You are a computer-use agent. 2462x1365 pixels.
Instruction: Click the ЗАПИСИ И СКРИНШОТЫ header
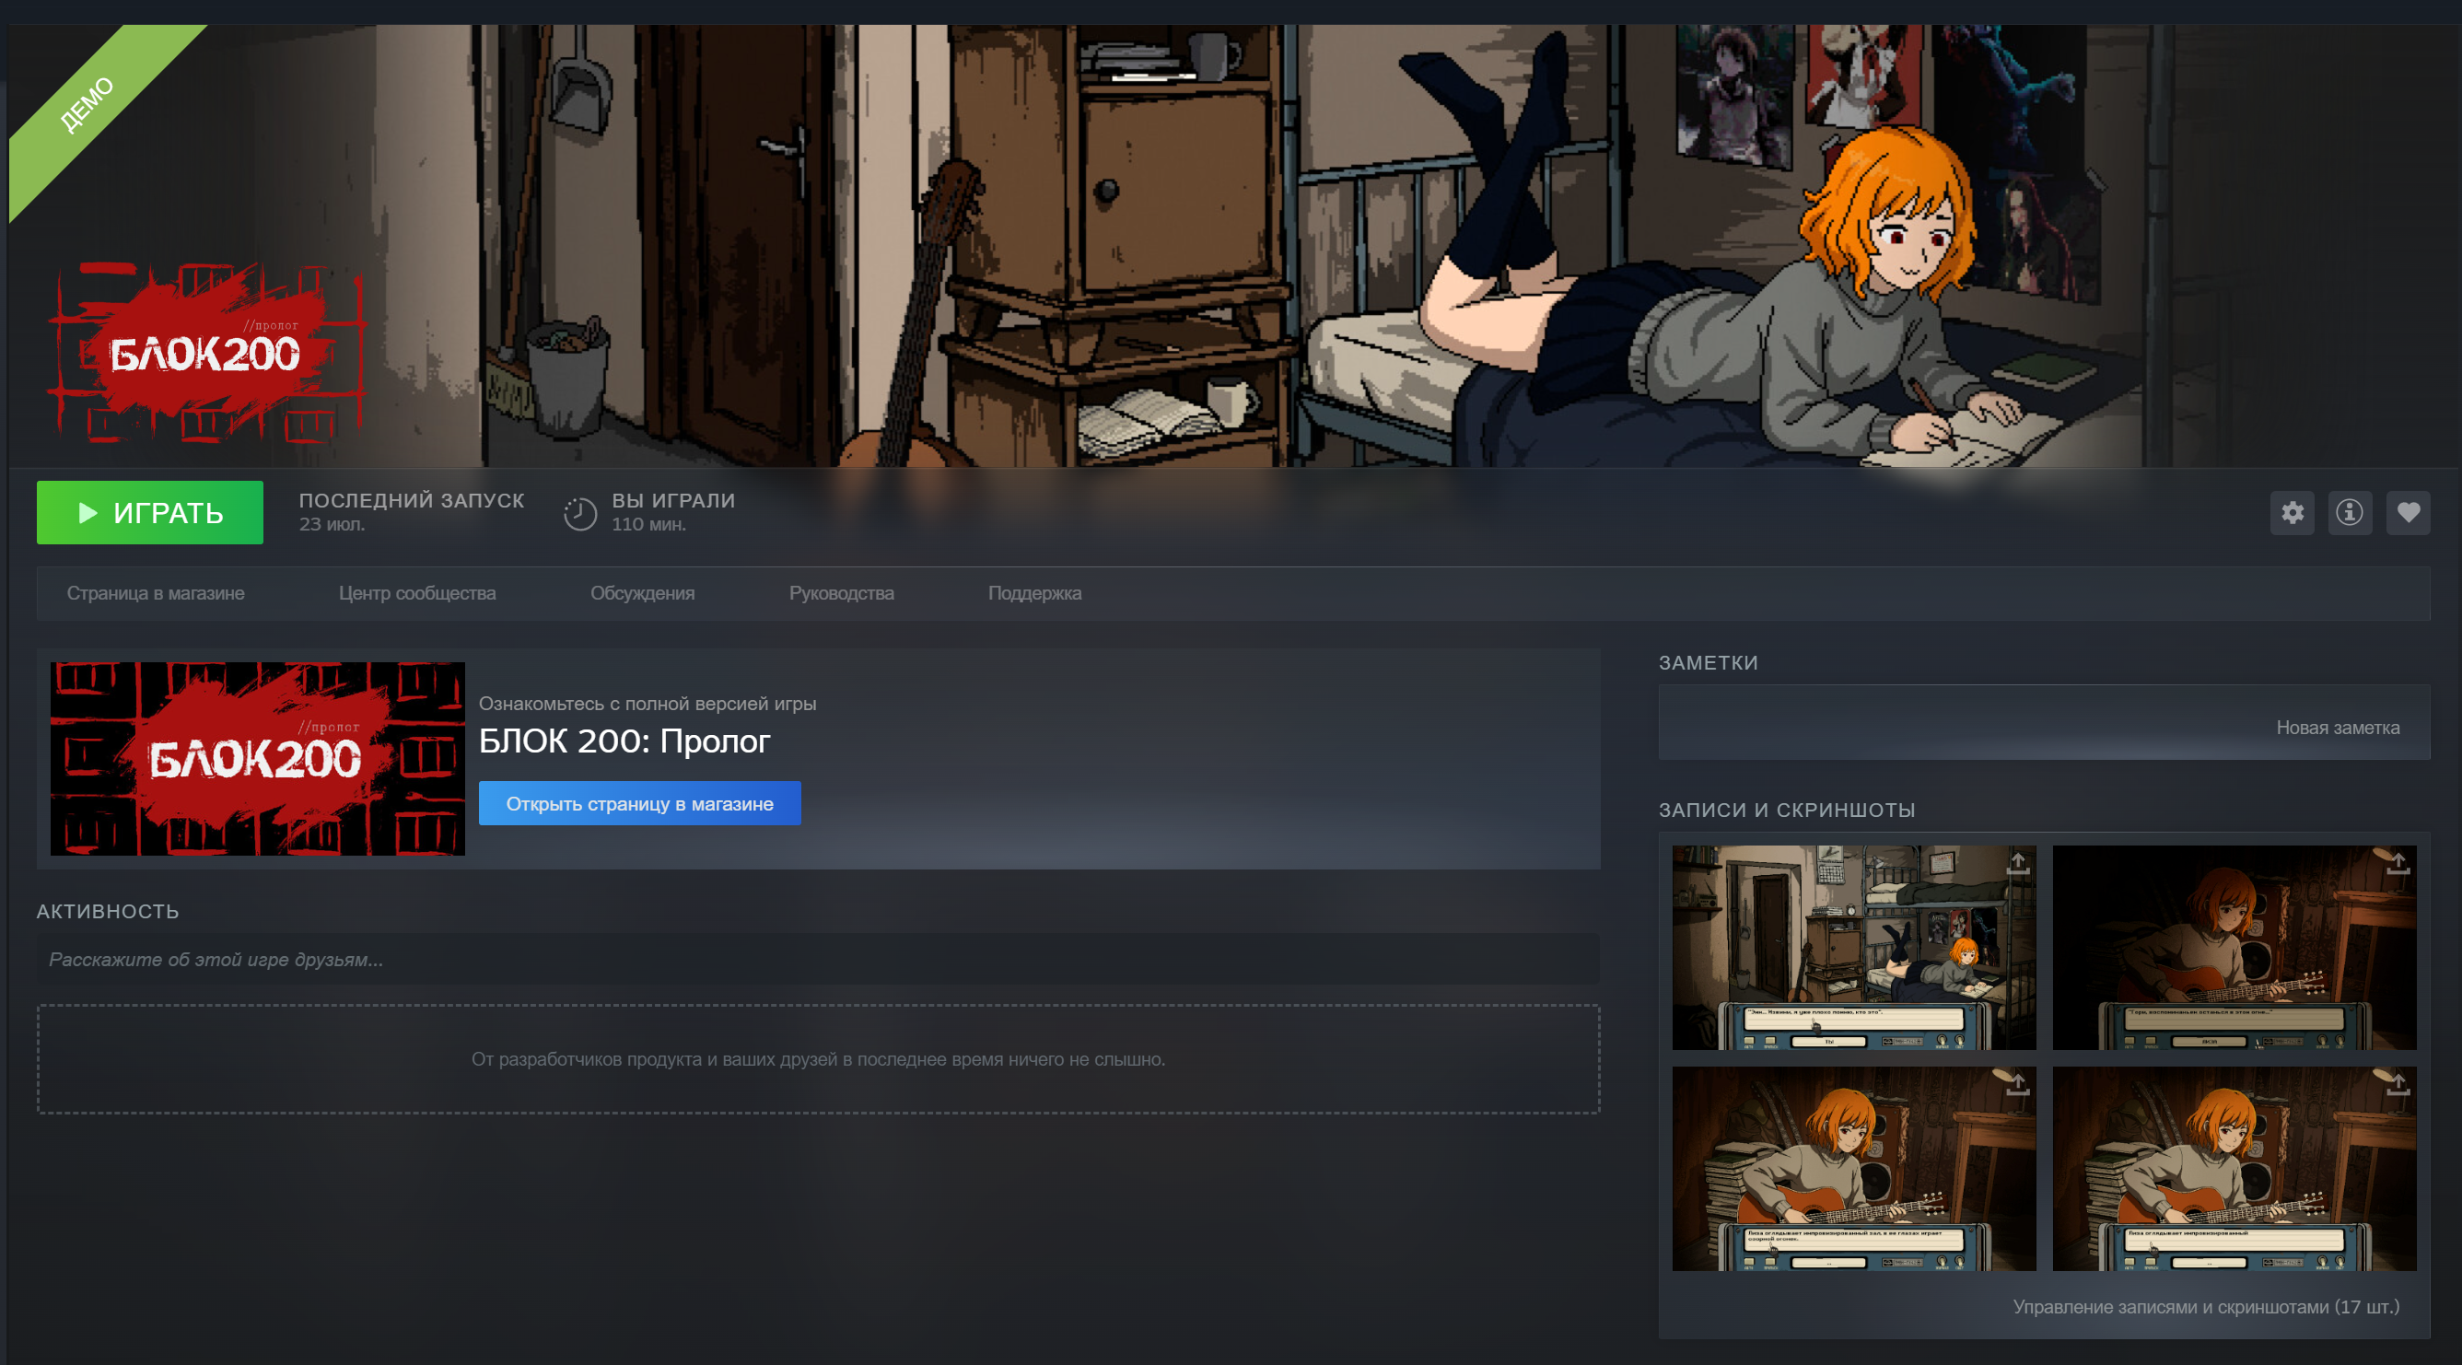[1786, 811]
